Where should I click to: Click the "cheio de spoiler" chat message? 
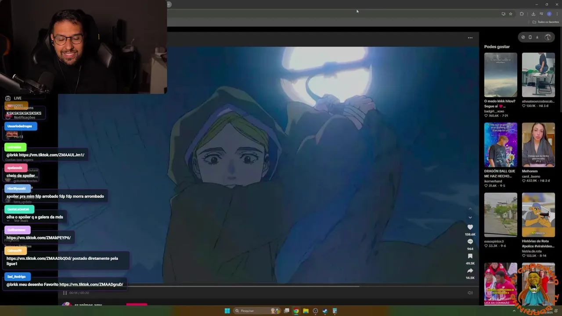point(21,176)
